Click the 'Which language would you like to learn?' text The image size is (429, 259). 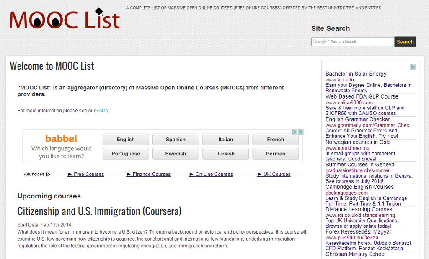click(61, 152)
